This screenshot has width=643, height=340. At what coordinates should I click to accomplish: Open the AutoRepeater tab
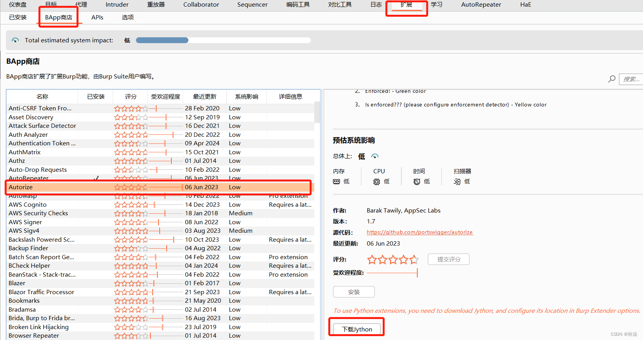(481, 5)
